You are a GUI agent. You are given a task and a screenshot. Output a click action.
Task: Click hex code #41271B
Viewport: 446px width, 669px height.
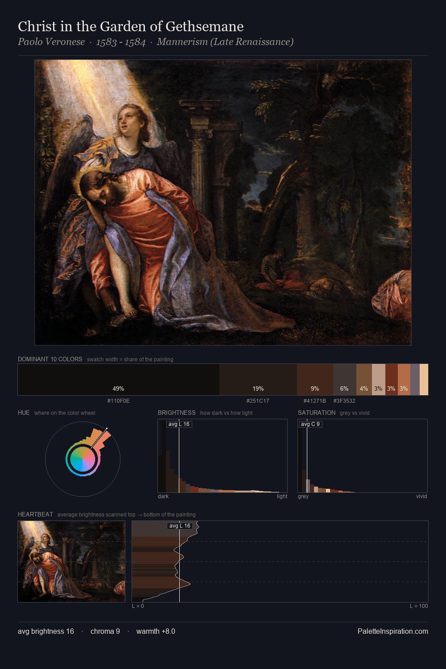pos(315,401)
